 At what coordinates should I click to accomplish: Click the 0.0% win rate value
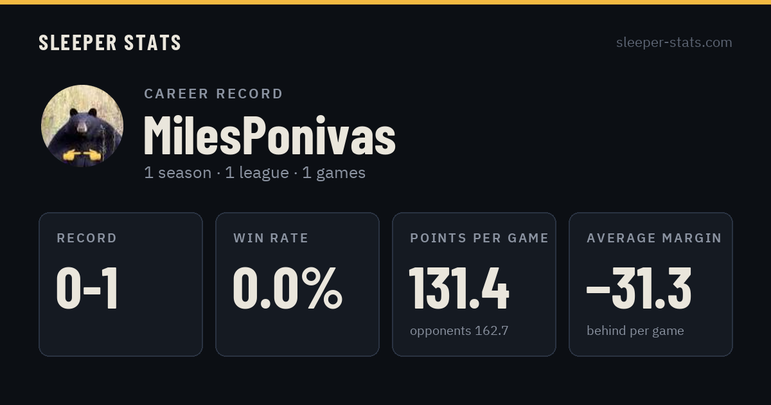click(x=287, y=289)
